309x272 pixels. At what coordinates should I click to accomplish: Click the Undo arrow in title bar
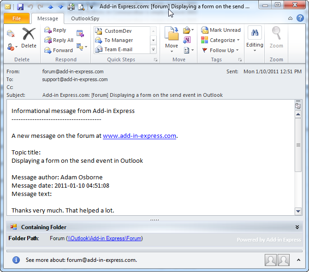(30, 7)
